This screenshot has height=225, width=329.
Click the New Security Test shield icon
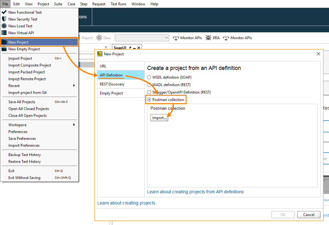(x=4, y=19)
